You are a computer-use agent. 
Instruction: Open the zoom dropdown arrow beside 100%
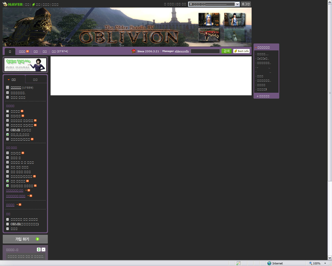[325, 263]
